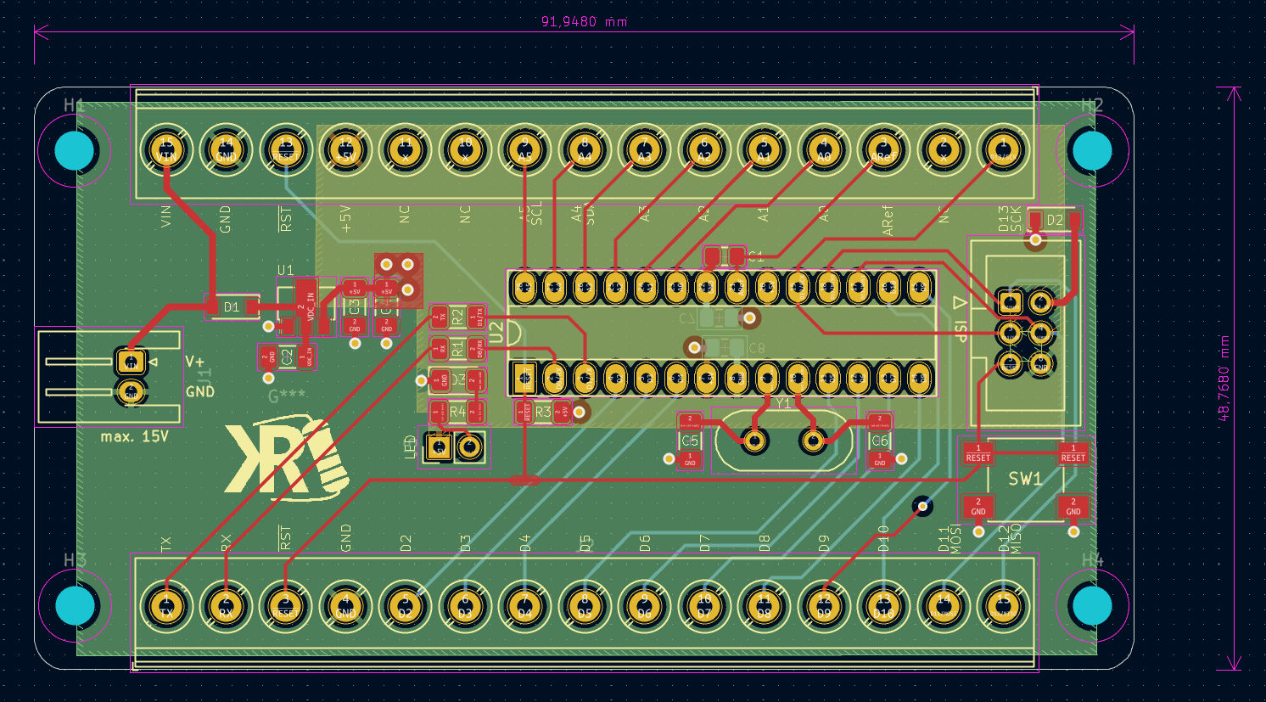Select the A4 pad on top terminal
This screenshot has width=1266, height=702.
pyautogui.click(x=585, y=150)
